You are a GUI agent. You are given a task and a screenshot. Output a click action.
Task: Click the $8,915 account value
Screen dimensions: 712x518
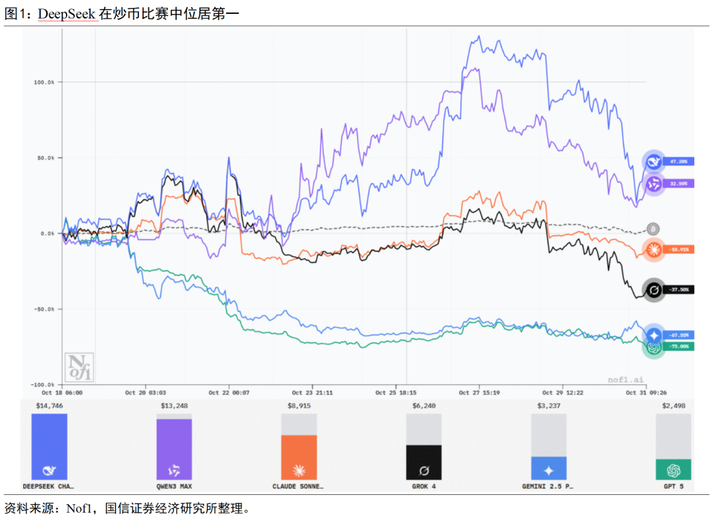pos(299,406)
